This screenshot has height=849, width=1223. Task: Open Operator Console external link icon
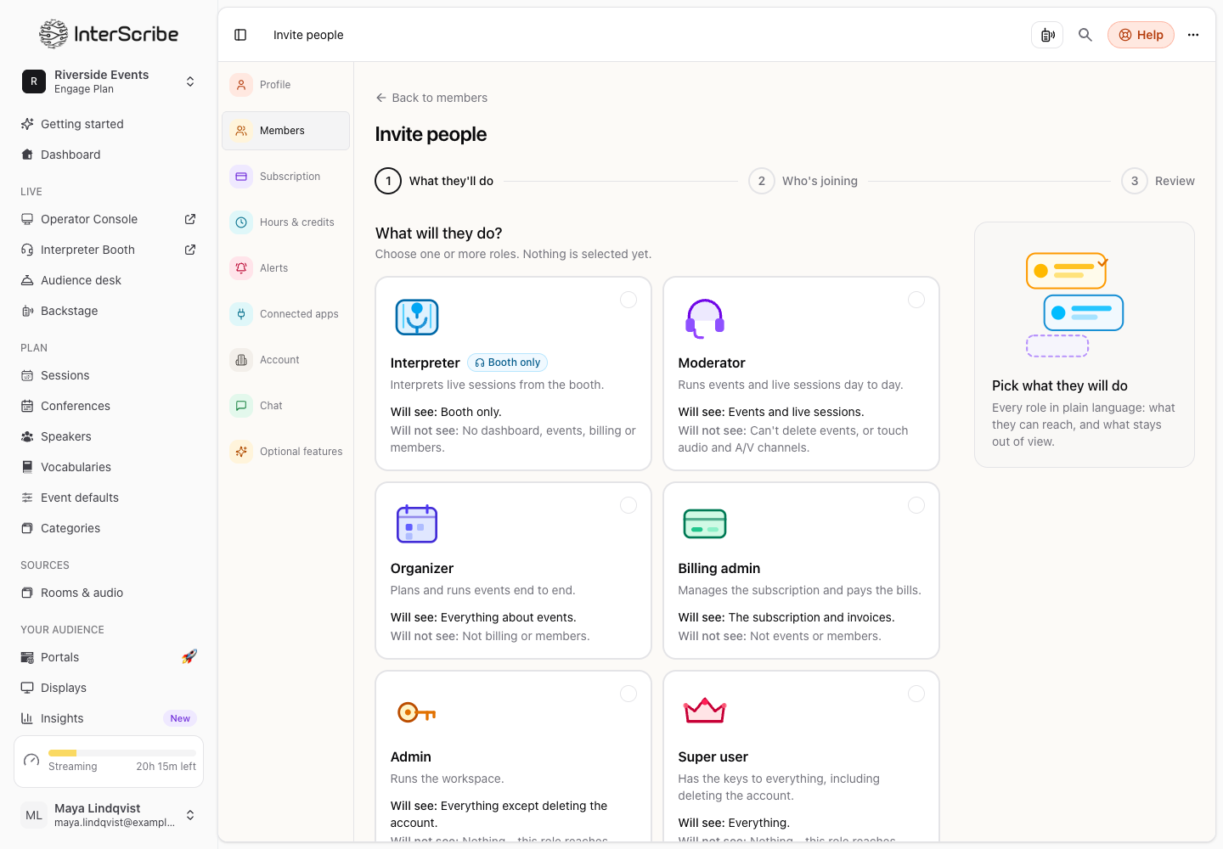click(190, 219)
